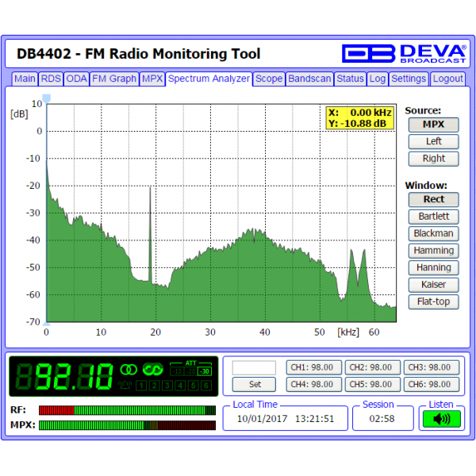Screen dimensions: 476x476
Task: Click the Listen speaker icon button
Action: tap(441, 419)
